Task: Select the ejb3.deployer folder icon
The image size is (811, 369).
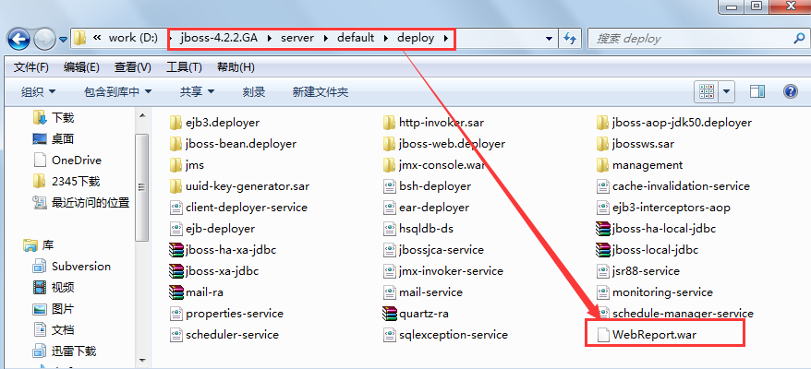Action: click(x=176, y=123)
